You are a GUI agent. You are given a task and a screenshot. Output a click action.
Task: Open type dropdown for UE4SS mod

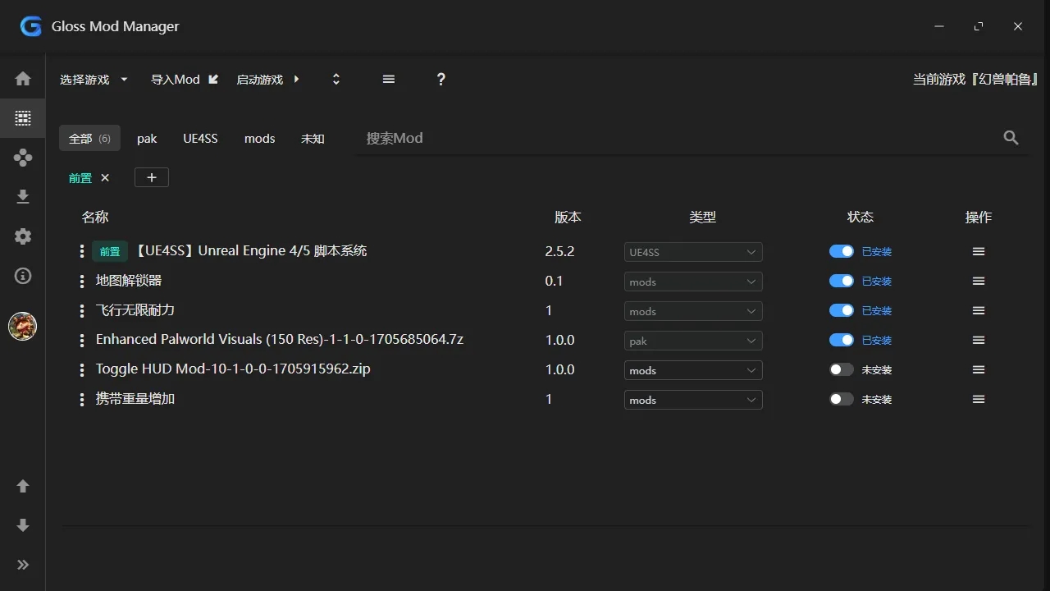click(x=693, y=252)
